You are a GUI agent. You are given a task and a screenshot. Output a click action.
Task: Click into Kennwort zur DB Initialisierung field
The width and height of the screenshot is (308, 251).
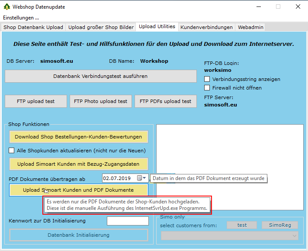click(x=128, y=221)
